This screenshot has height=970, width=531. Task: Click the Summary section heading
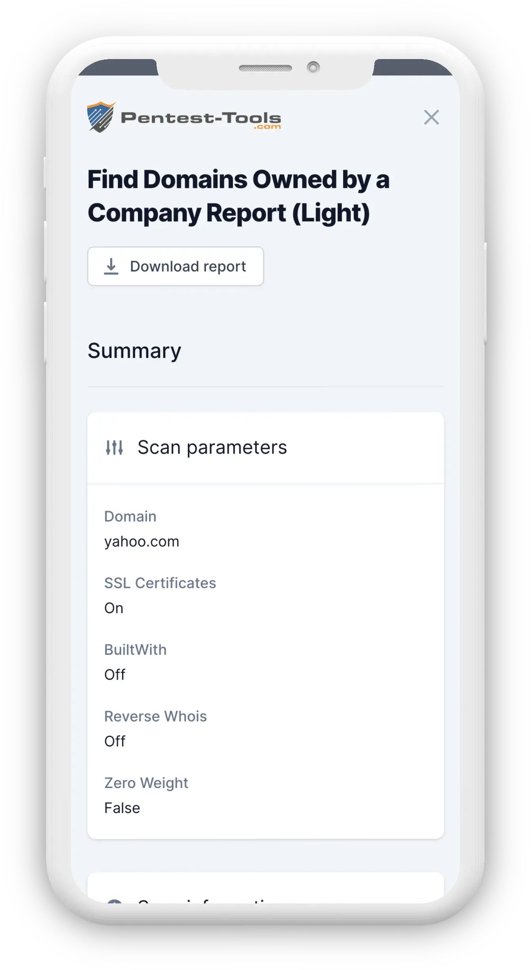134,351
